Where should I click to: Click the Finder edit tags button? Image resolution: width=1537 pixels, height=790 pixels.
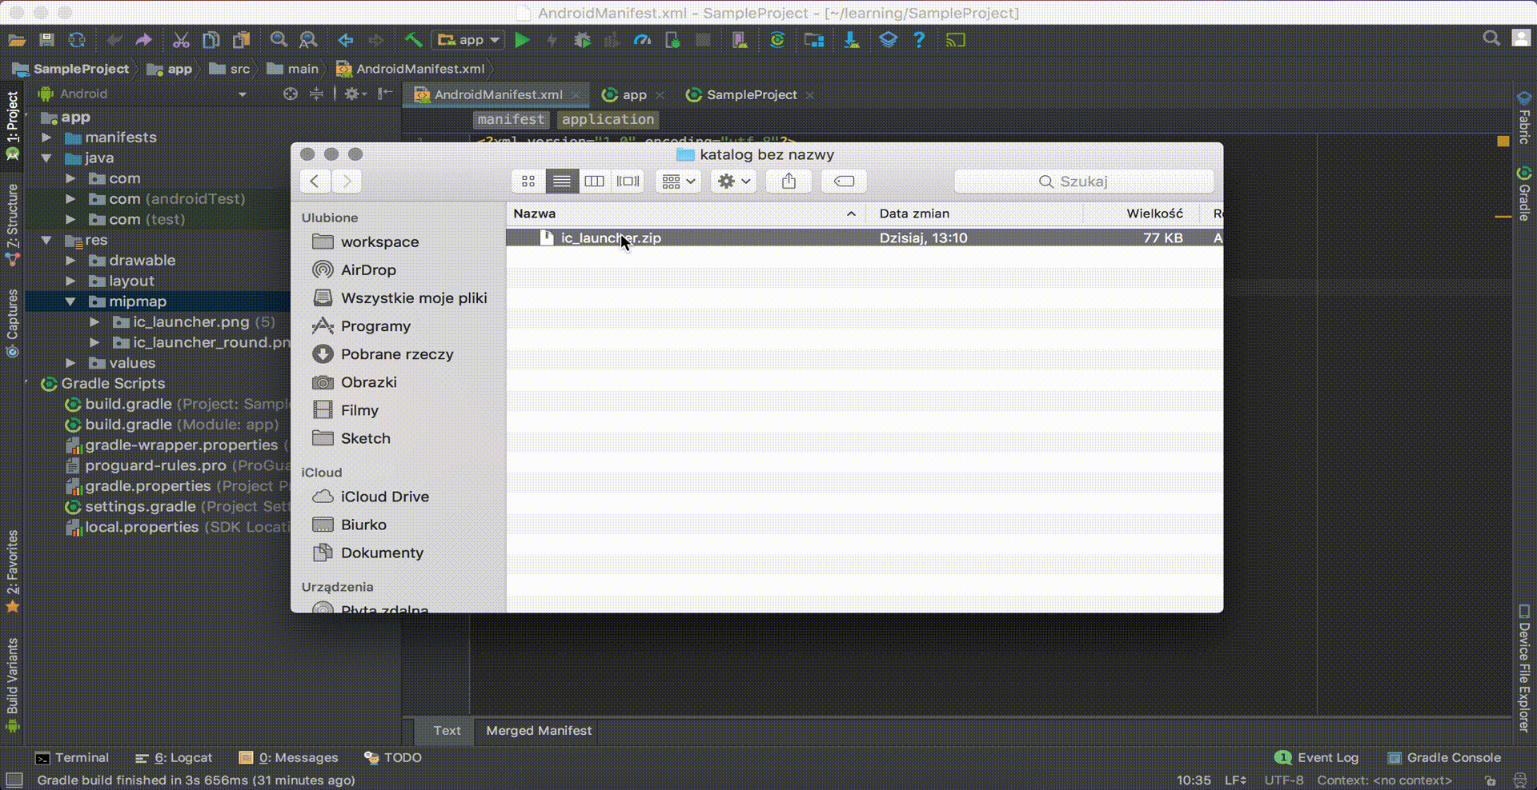click(844, 182)
